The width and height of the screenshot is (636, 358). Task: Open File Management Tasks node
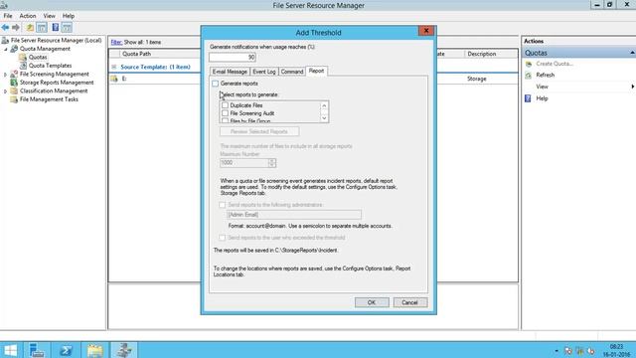[x=49, y=99]
